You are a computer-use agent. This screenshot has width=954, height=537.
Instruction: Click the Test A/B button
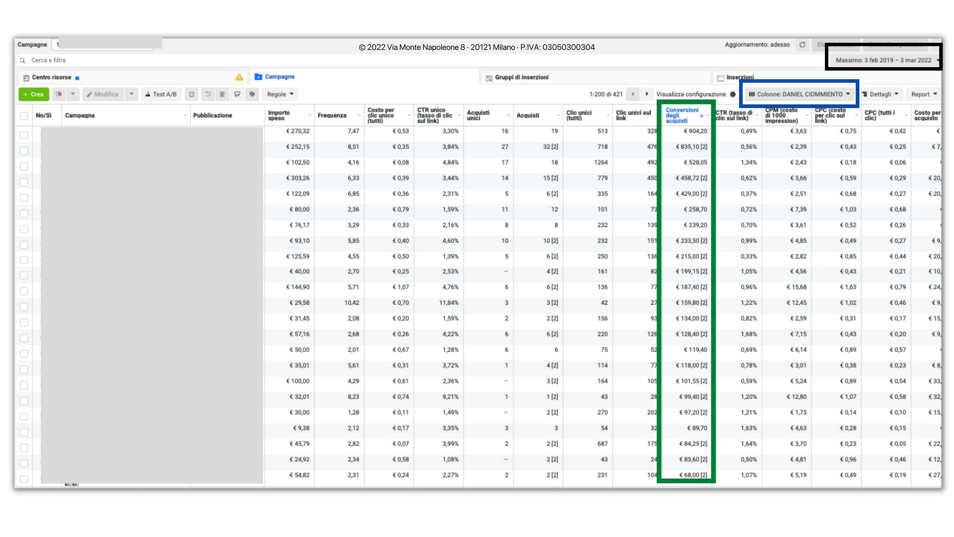[x=161, y=94]
